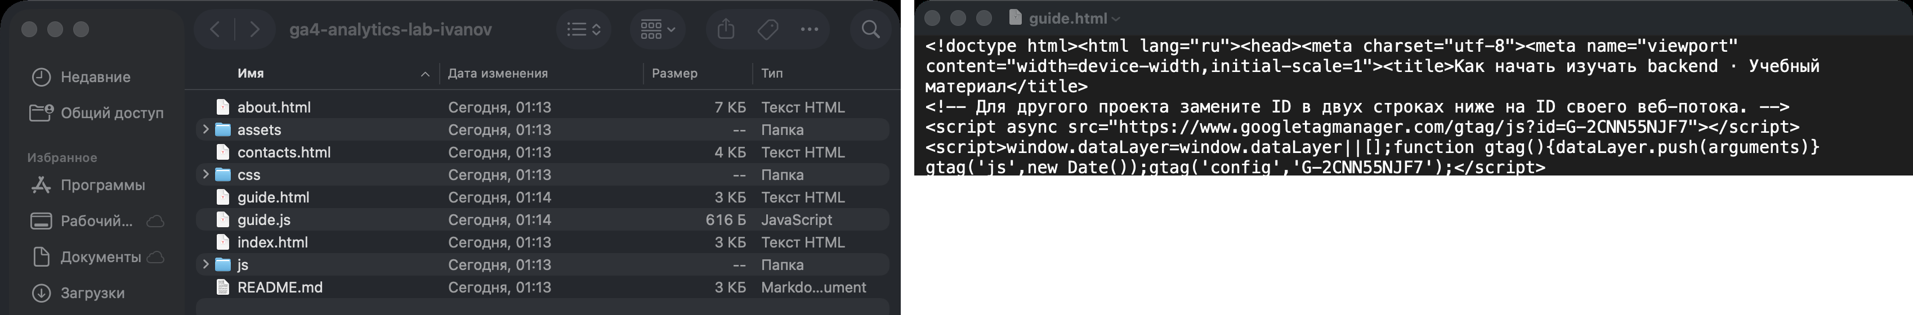1913x315 pixels.
Task: Open Рабочий стол sidebar item
Action: [x=96, y=221]
